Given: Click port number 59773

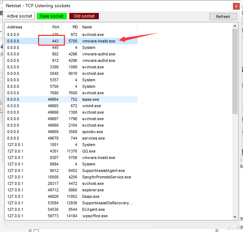Looking at the screenshot, I should pyautogui.click(x=53, y=216).
